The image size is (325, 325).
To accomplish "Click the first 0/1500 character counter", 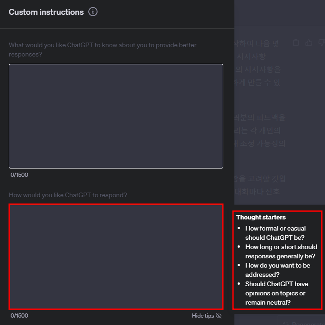I will tap(19, 175).
